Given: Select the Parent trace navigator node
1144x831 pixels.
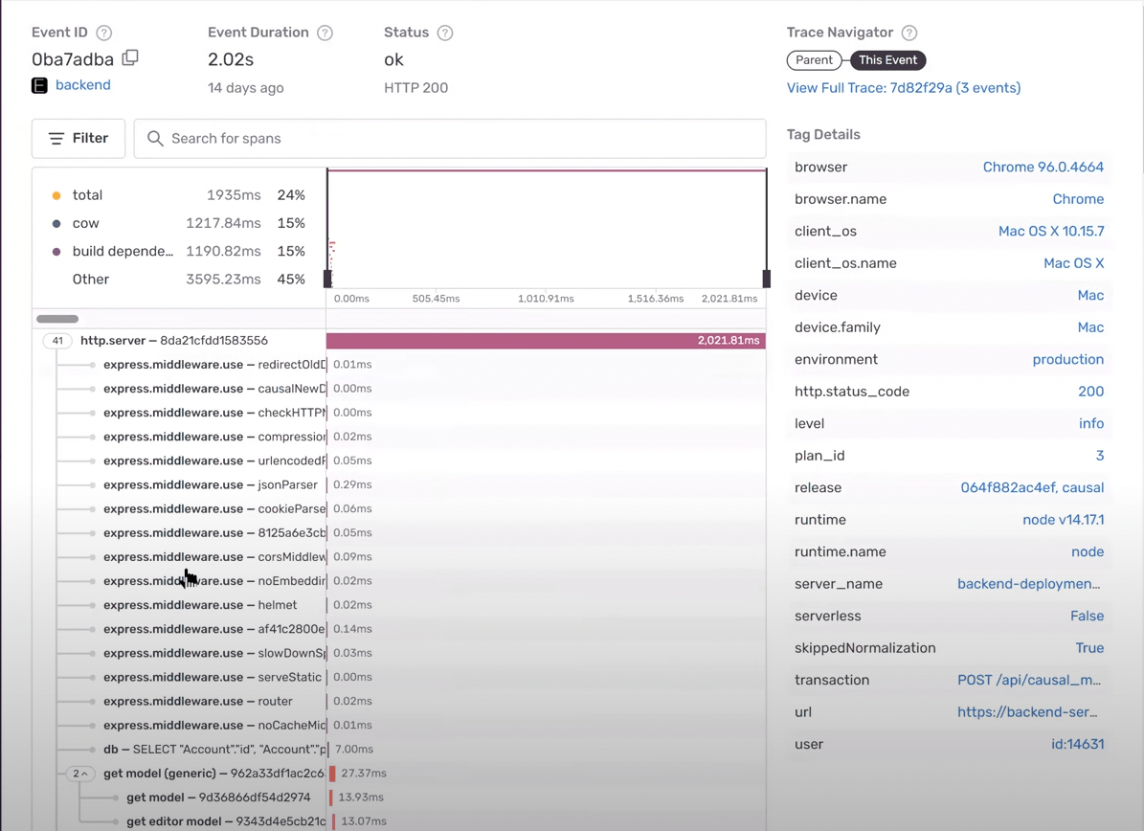Looking at the screenshot, I should point(814,60).
